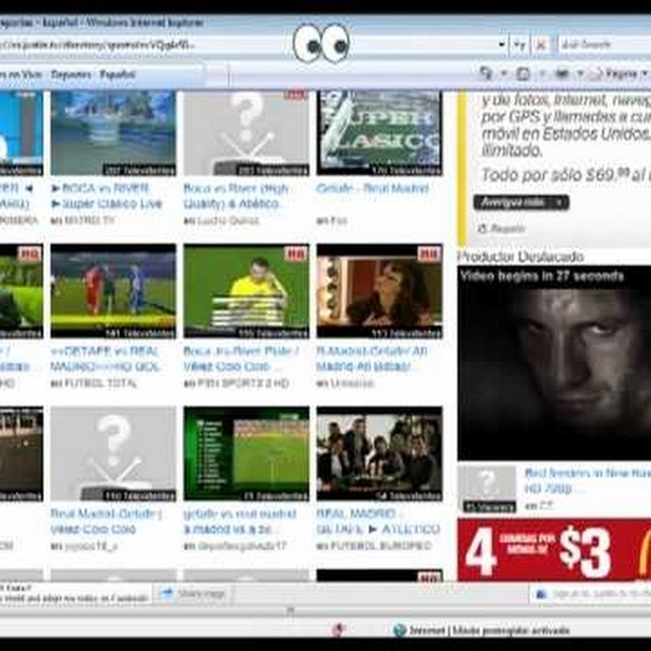Click the Share Image button icon
This screenshot has height=651, width=651.
point(166,594)
